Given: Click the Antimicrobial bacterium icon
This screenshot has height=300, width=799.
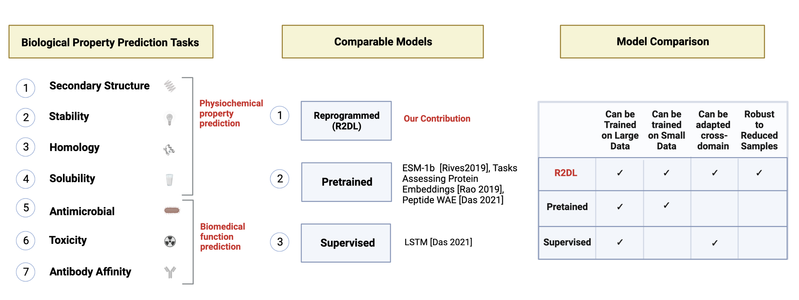Looking at the screenshot, I should (172, 211).
